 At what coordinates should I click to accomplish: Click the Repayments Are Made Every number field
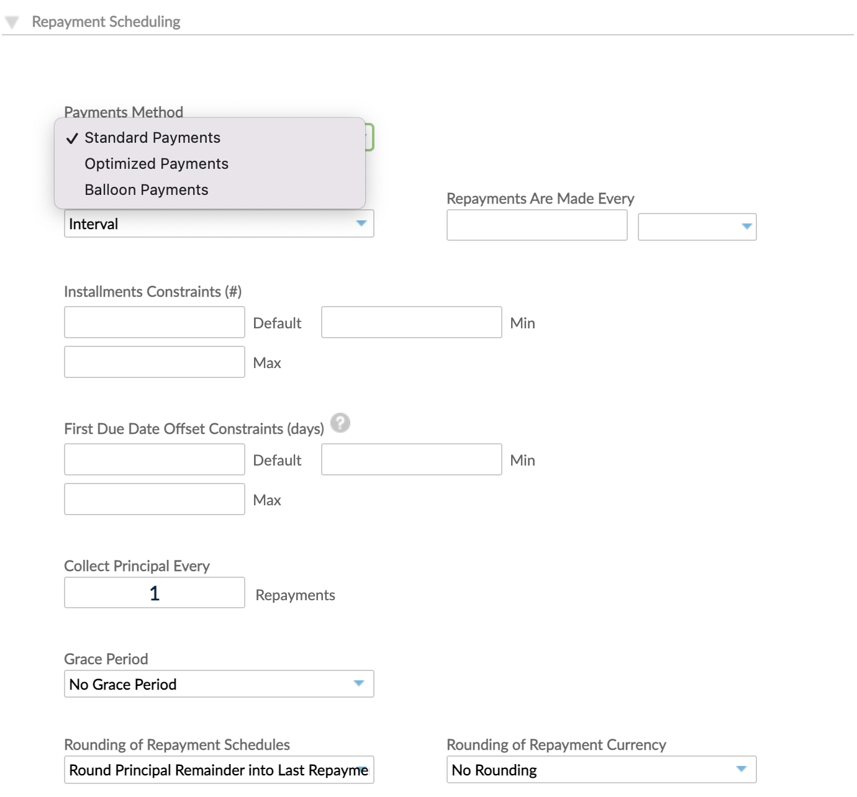point(537,225)
